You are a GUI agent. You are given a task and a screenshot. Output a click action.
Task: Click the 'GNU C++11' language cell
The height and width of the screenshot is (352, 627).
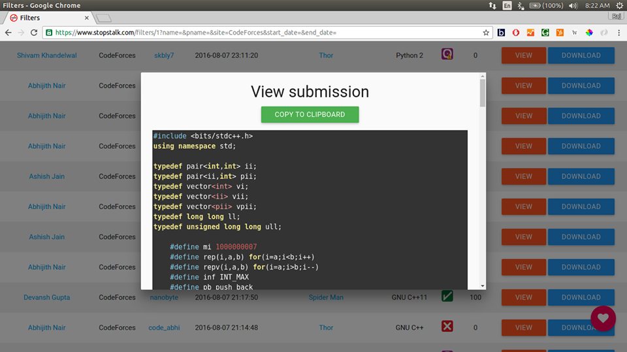410,298
